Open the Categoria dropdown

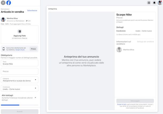coord(20,80)
